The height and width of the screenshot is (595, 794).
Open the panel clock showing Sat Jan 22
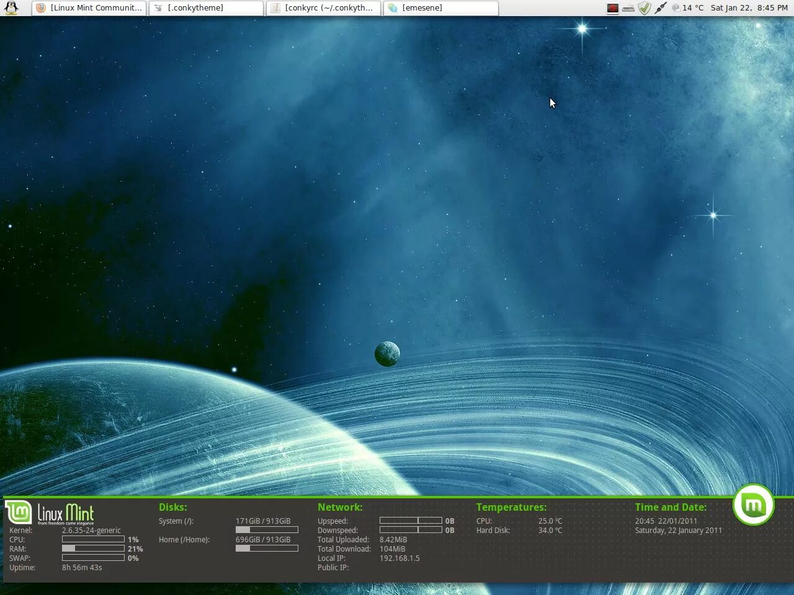[x=749, y=8]
